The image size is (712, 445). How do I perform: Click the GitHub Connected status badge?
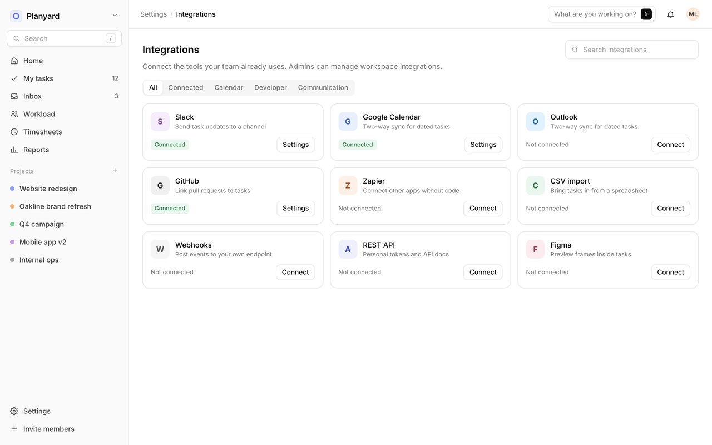point(170,209)
